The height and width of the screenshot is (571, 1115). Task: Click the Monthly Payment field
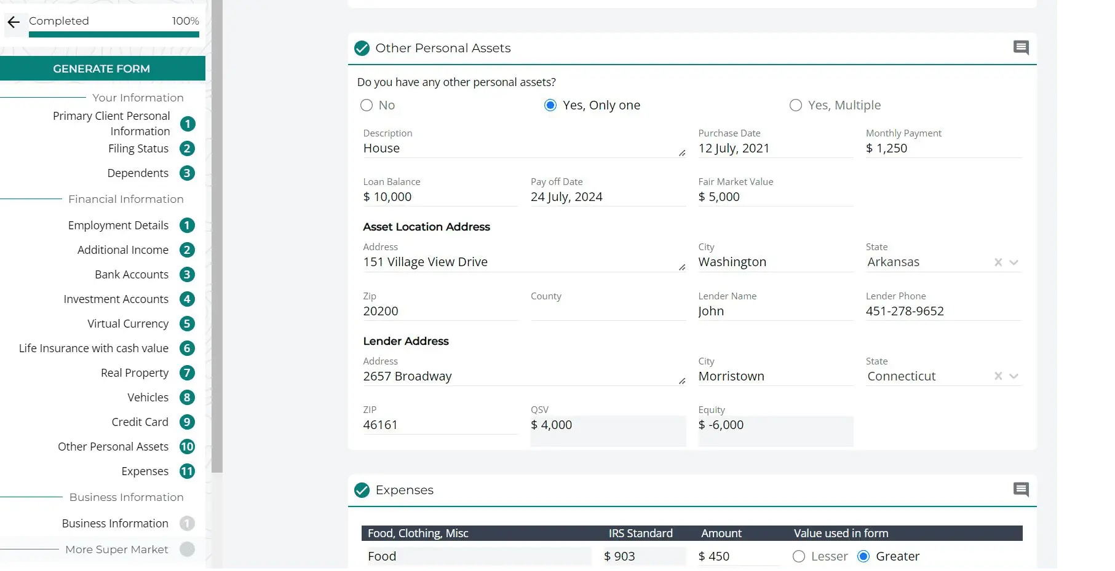[943, 148]
